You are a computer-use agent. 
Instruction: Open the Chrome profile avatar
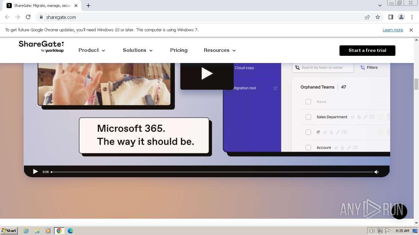pos(401,17)
